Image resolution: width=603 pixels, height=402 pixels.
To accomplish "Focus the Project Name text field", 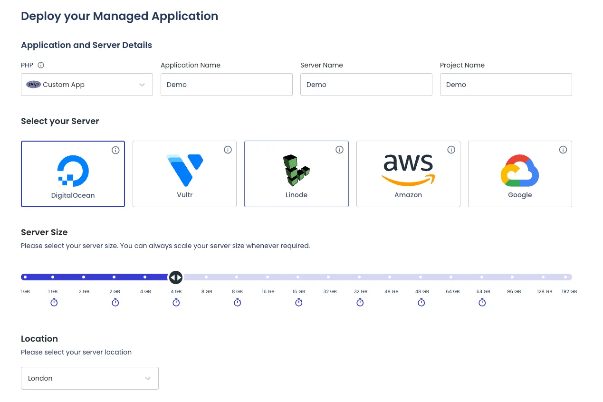I will point(506,85).
